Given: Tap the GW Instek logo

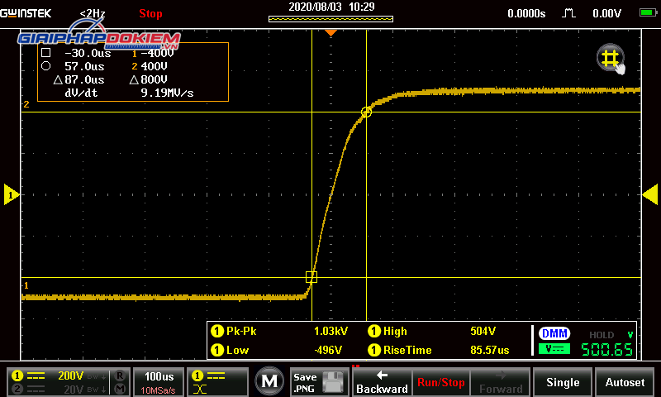Looking at the screenshot, I should (x=26, y=13).
